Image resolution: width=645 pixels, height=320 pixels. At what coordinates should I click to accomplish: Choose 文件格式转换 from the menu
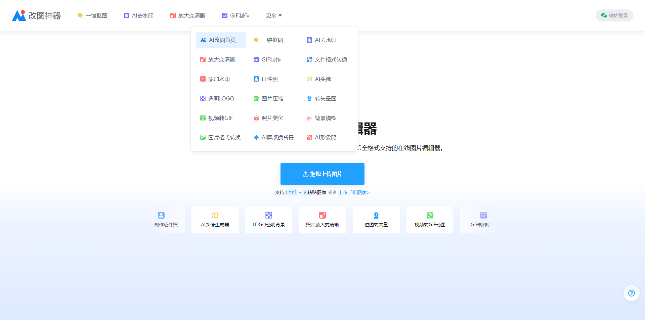click(327, 59)
